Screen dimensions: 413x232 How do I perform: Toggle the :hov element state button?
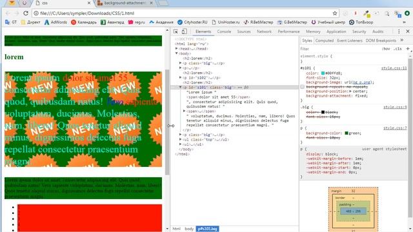tap(386, 49)
